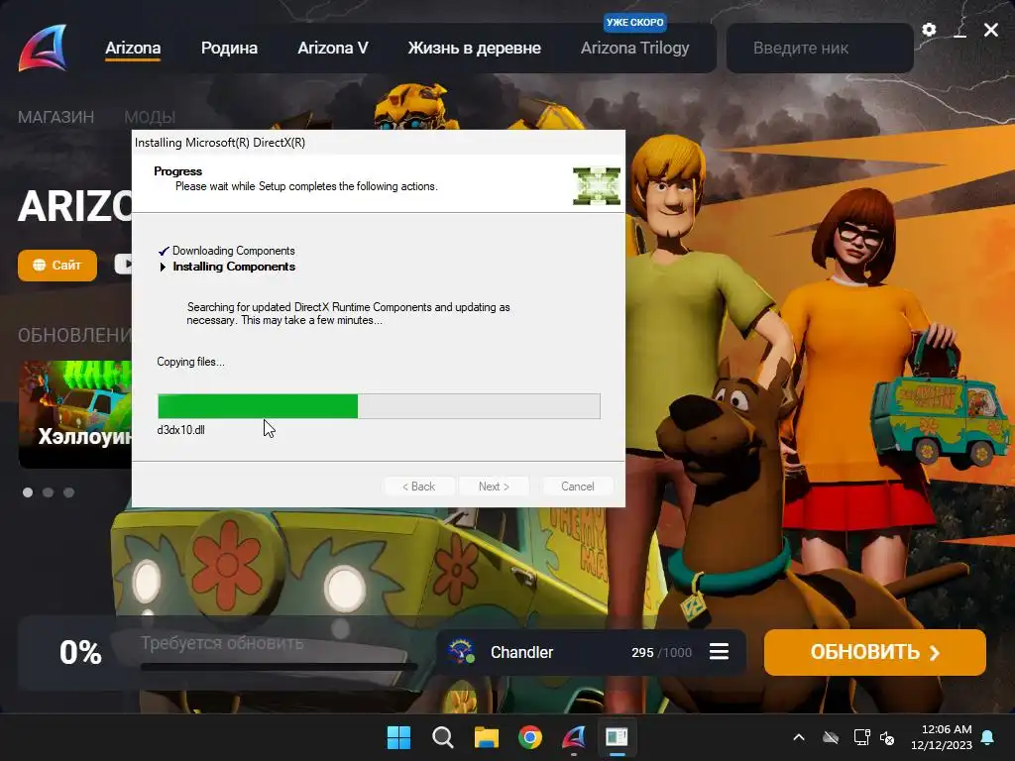1015x761 pixels.
Task: Select the first carousel dot
Action: point(27,492)
